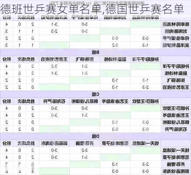The image size is (191, 175).
Task: Click the 3-2 score in 孙铭阳/于子洋 row
Action: tap(55, 66)
